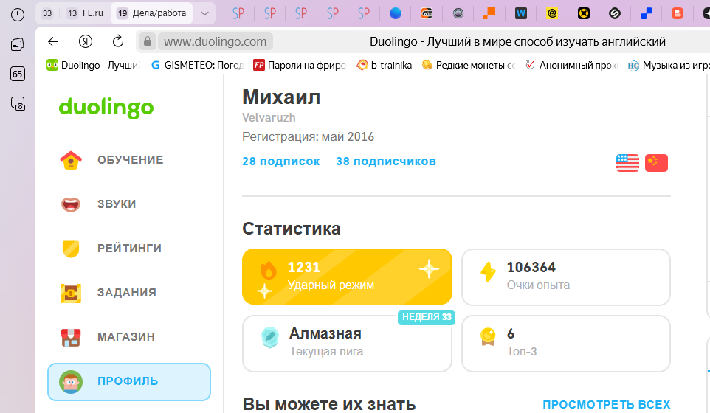Click the Михаил profile name heading
This screenshot has height=413, width=710.
click(281, 97)
